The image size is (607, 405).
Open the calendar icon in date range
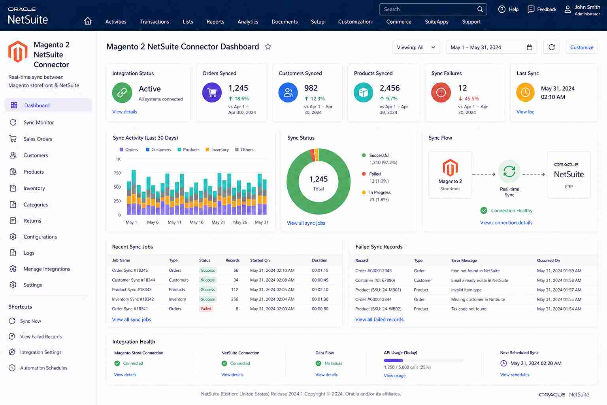click(x=530, y=47)
